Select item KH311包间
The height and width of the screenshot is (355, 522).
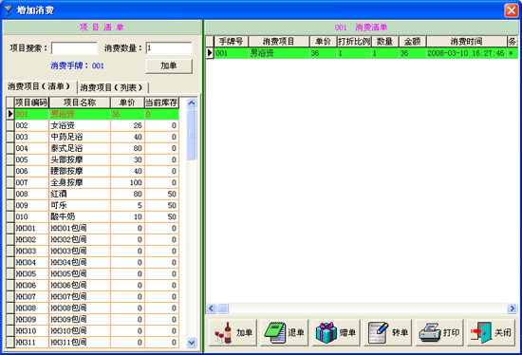[x=93, y=342]
